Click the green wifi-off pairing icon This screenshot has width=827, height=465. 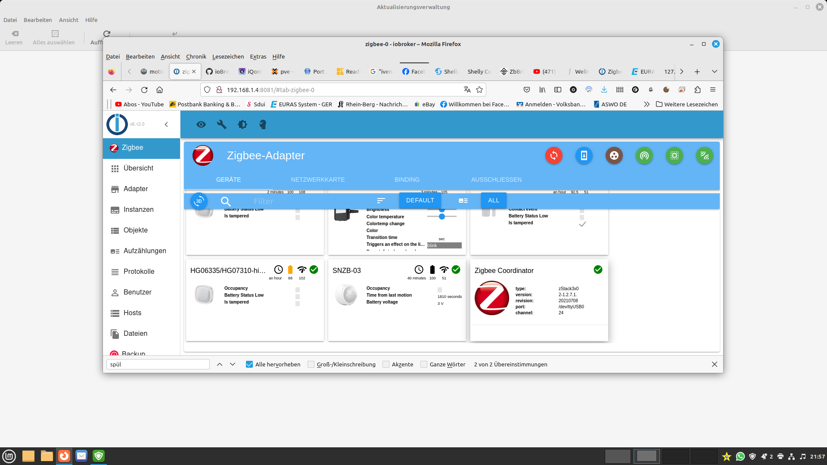tap(705, 155)
